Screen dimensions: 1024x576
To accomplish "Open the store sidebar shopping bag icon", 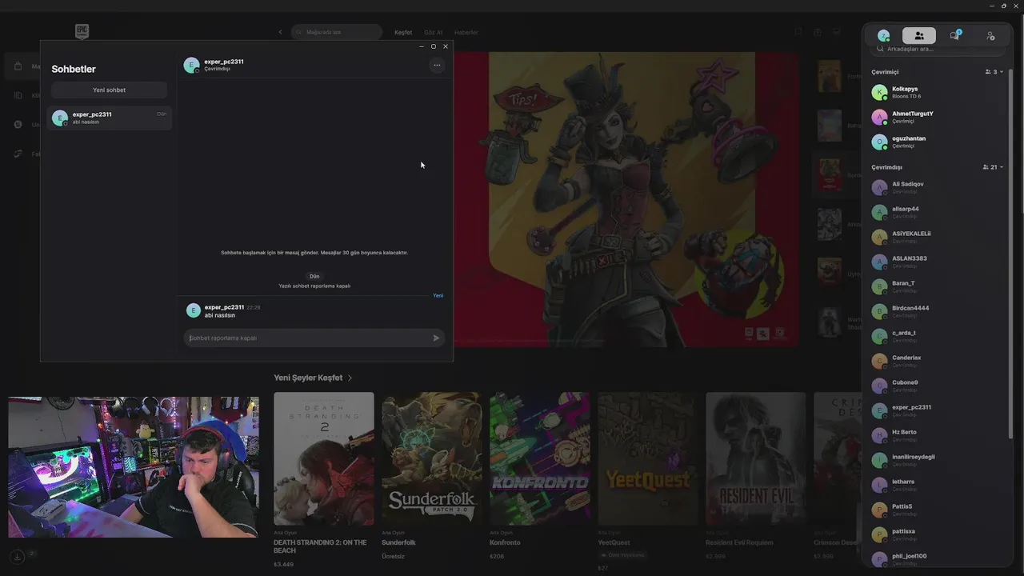I will (x=18, y=66).
